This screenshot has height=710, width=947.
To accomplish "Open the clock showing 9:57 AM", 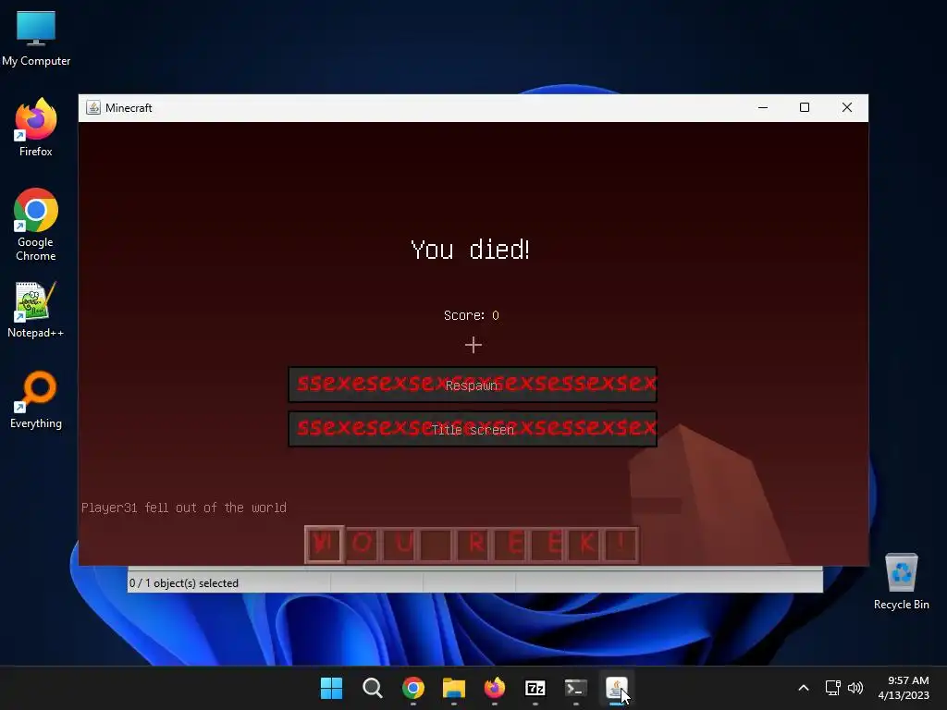I will 904,688.
